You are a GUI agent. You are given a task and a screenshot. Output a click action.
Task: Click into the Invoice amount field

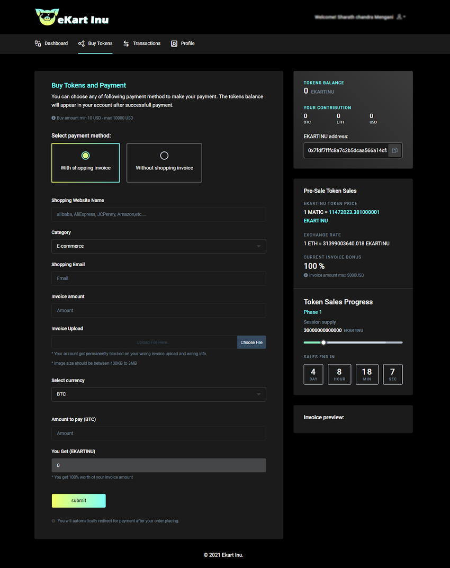click(x=159, y=310)
